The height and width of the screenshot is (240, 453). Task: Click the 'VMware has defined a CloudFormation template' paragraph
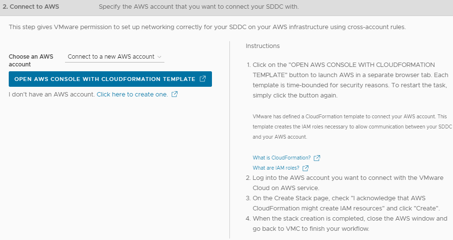point(352,127)
